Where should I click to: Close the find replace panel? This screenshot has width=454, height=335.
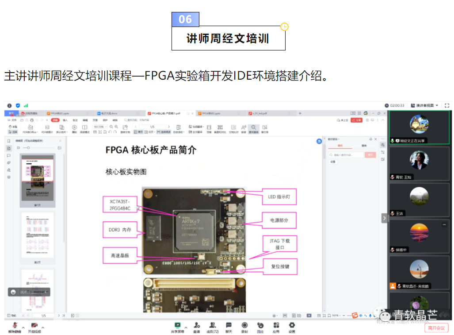[x=376, y=139]
